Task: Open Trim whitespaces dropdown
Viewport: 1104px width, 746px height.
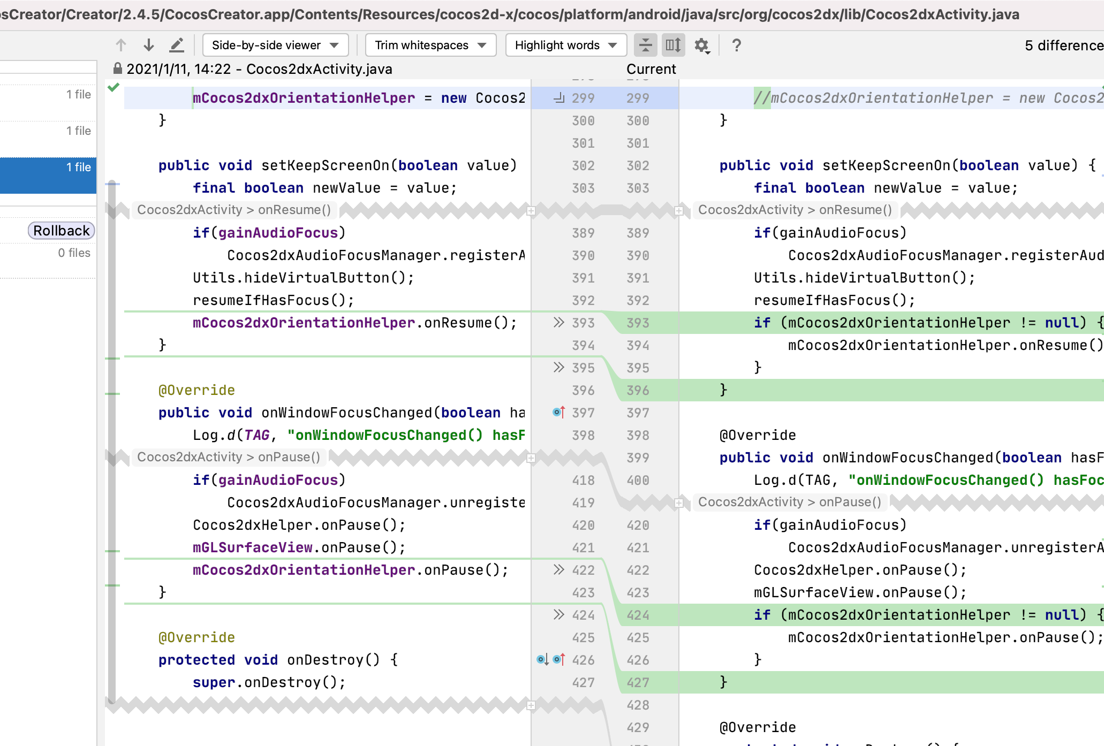Action: pos(430,45)
